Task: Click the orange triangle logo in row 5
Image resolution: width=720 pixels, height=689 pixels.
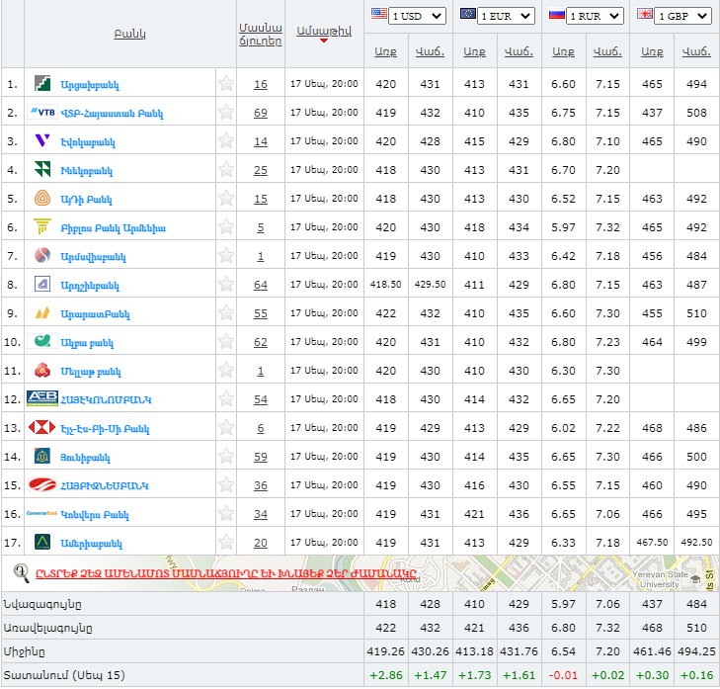Action: [x=42, y=198]
